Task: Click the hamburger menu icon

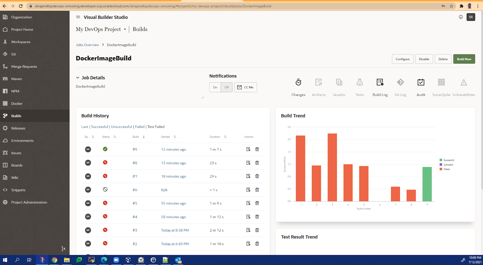Action: point(78,17)
